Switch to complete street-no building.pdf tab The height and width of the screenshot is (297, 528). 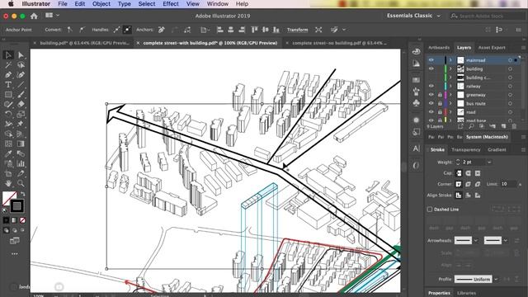coord(339,43)
